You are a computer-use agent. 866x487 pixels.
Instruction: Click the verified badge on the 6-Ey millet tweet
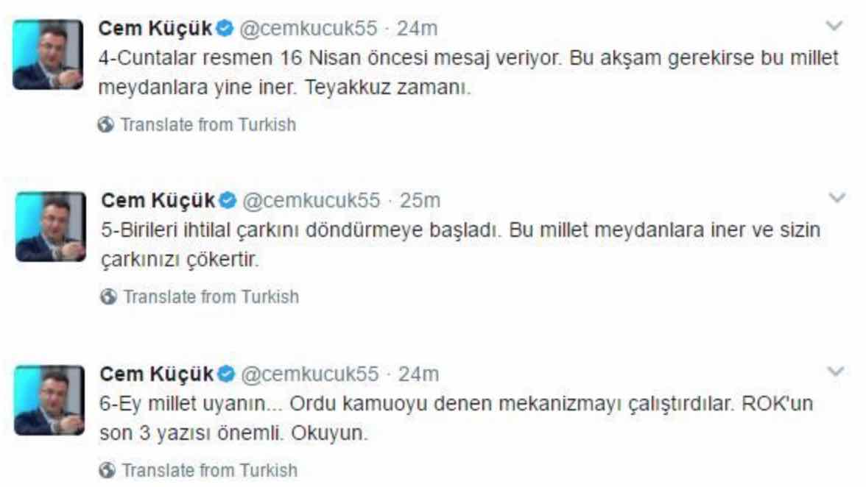pyautogui.click(x=227, y=374)
